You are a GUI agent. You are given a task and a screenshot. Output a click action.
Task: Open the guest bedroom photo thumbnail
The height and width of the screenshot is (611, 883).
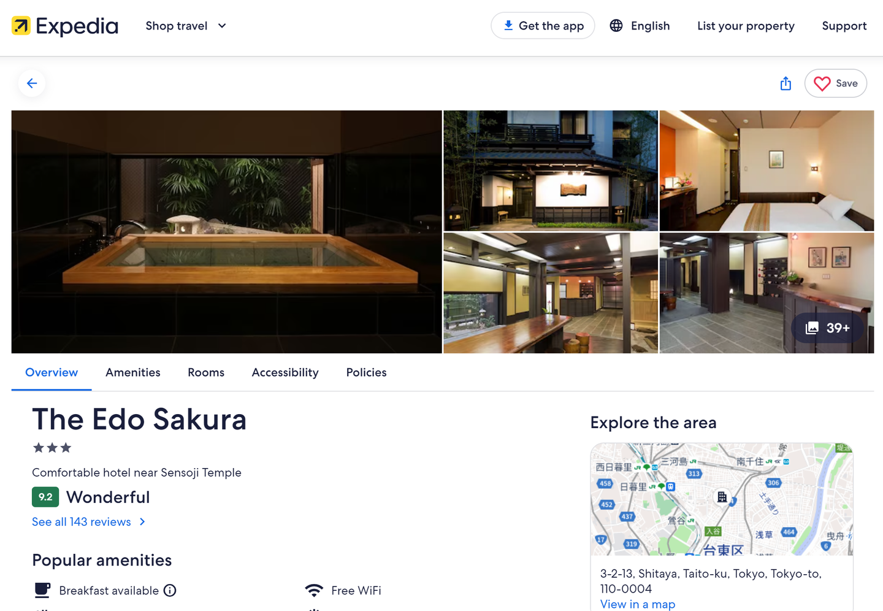tap(766, 171)
